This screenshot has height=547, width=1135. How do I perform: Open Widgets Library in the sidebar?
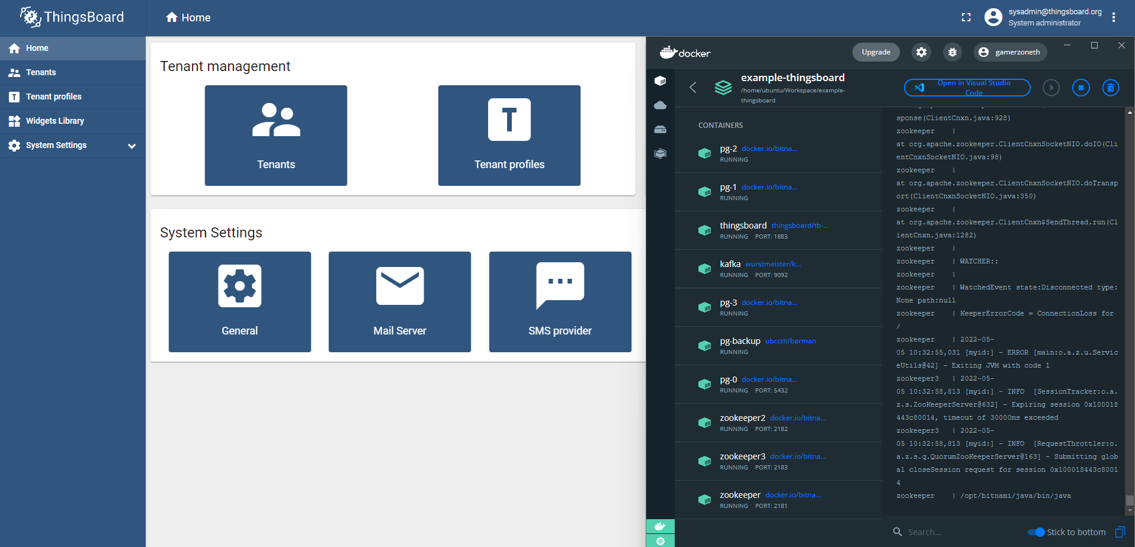[73, 121]
